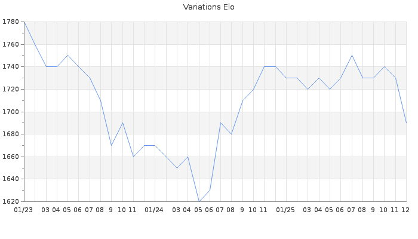This screenshot has height=239, width=418.
Task: Click the Variations Elo chart title
Action: click(208, 7)
